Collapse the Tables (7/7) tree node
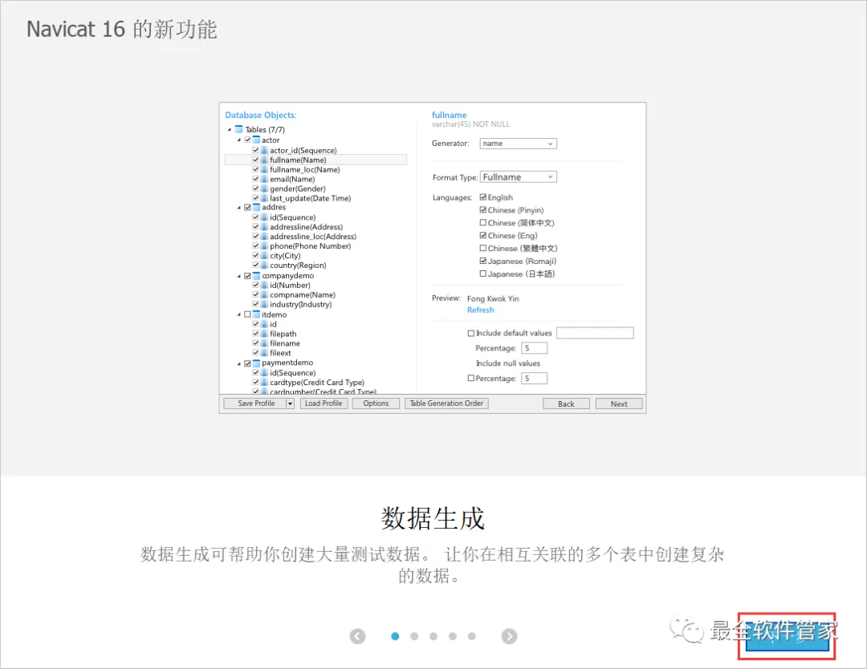The height and width of the screenshot is (669, 867). 230,130
